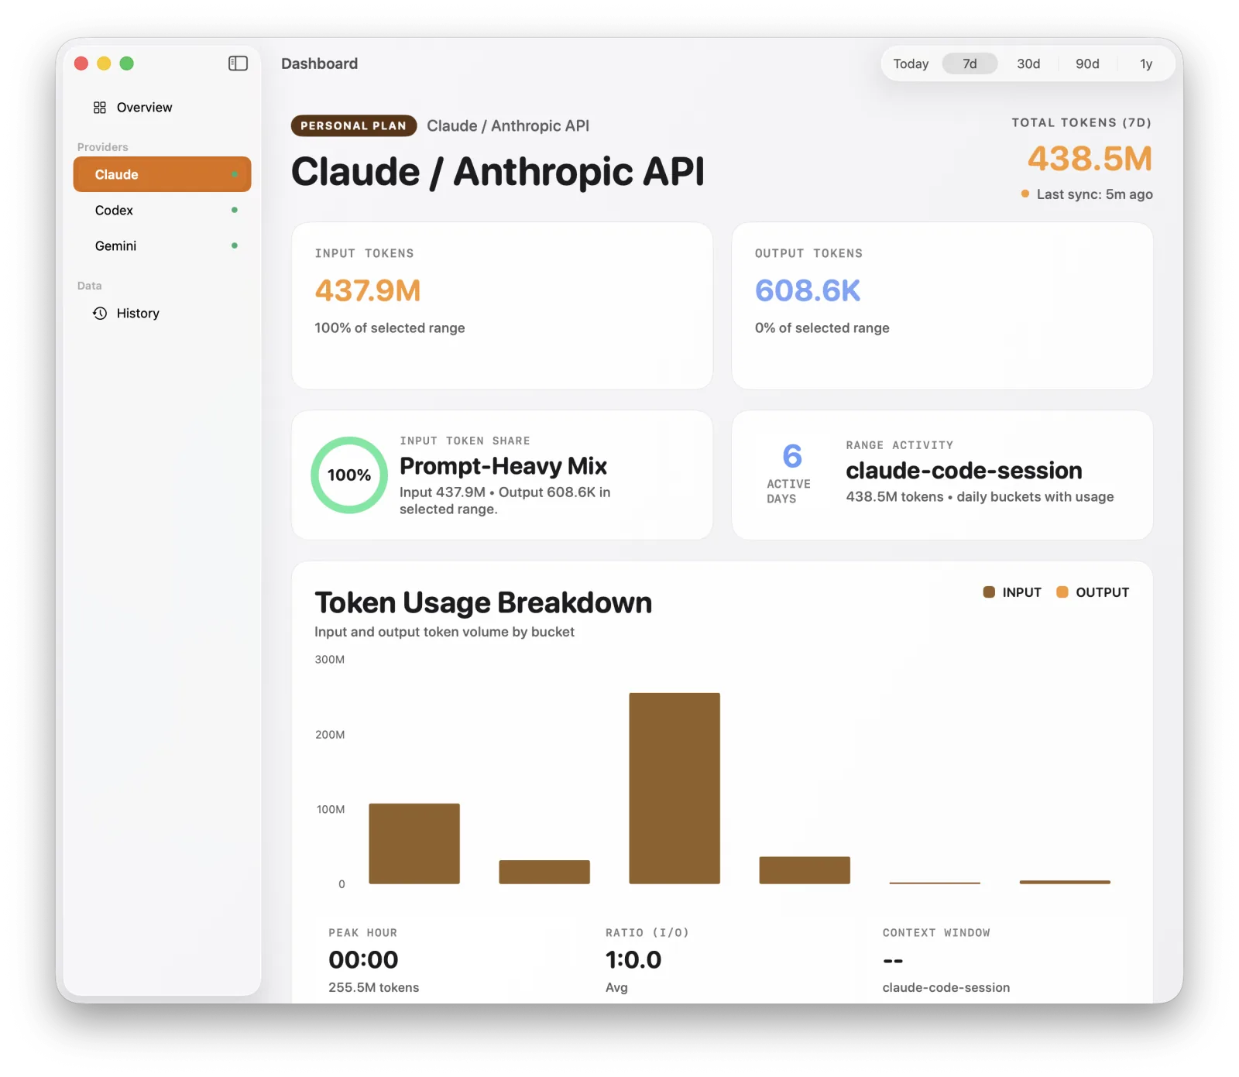Click the green window zoom button
1239x1077 pixels.
(x=127, y=63)
